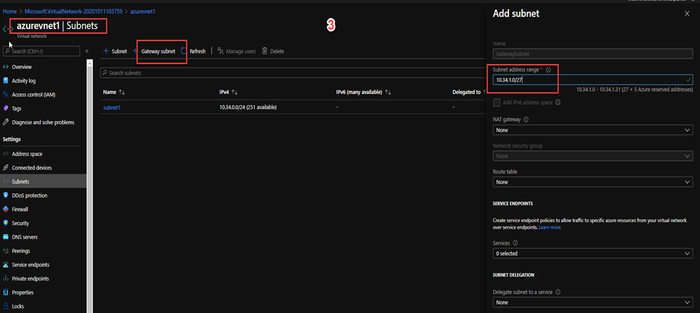Select the Tags icon
The image size is (700, 313).
click(x=6, y=108)
